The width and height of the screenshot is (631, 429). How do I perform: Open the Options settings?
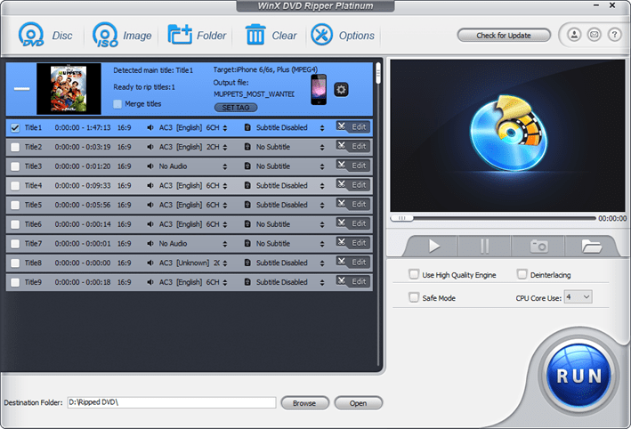pyautogui.click(x=343, y=36)
